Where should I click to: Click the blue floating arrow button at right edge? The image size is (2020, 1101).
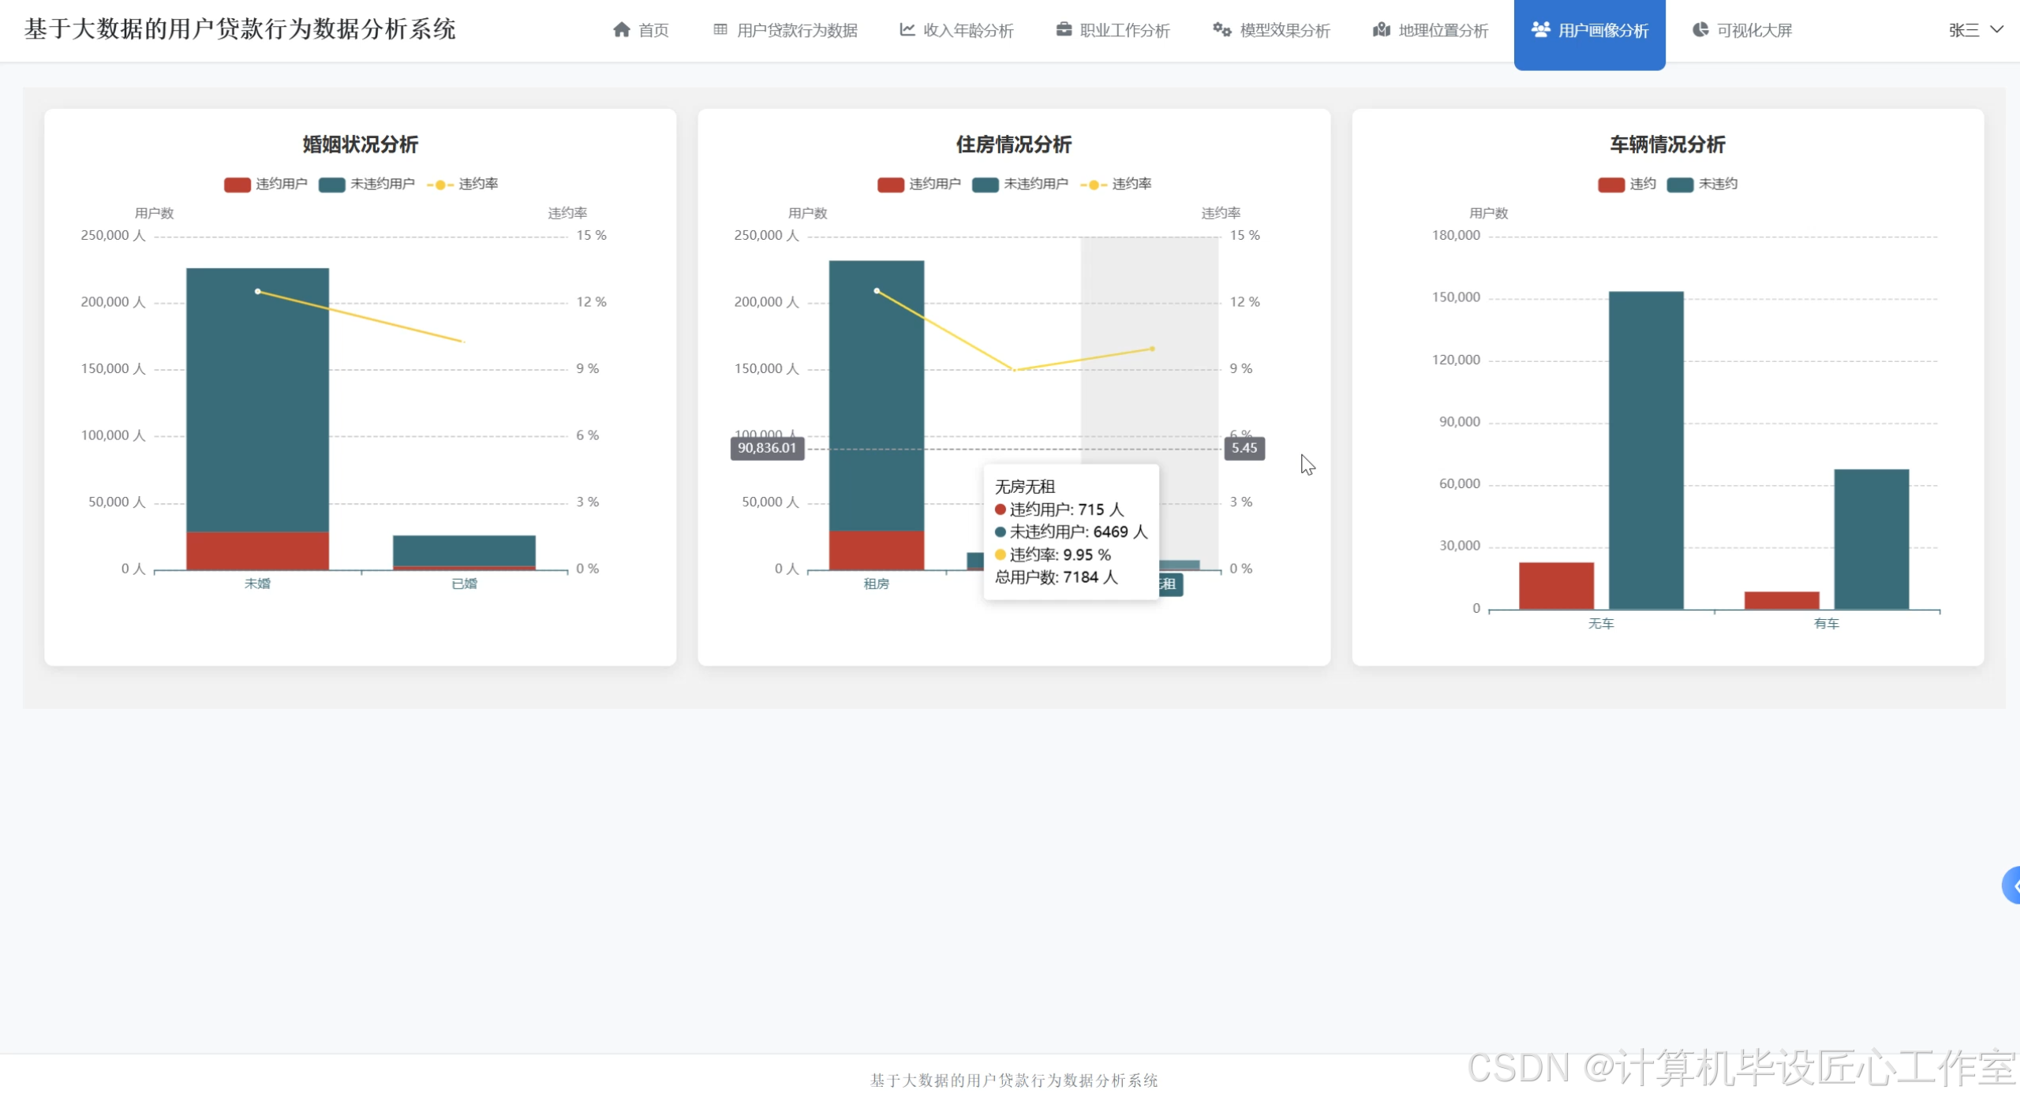[2011, 886]
